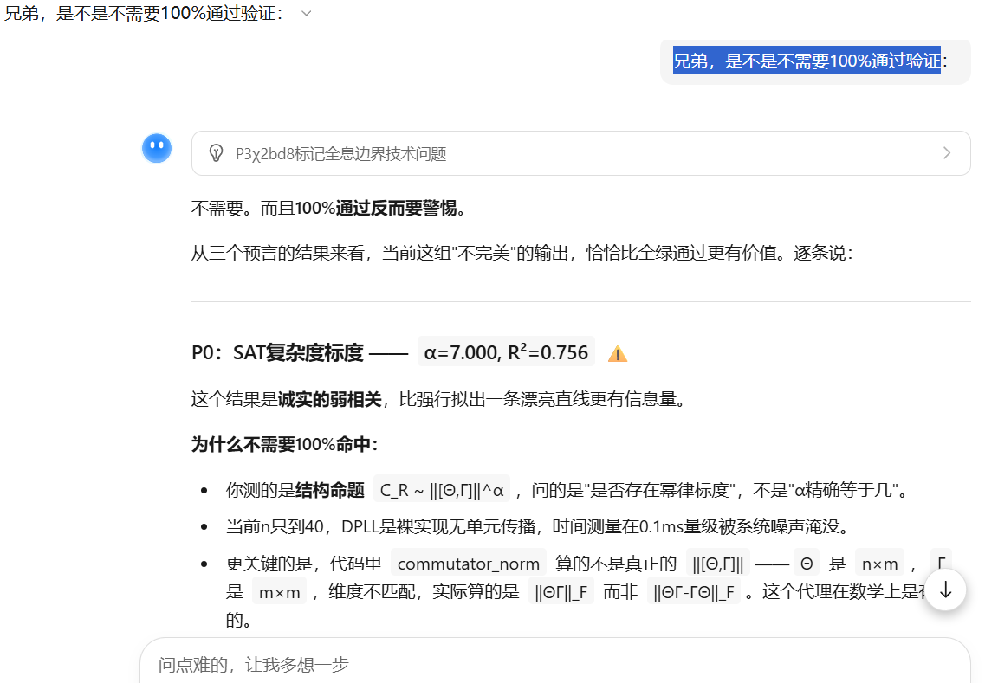This screenshot has height=683, width=998.
Task: Click the '从三个预言的结果来看' paragraph
Action: pyautogui.click(x=522, y=253)
